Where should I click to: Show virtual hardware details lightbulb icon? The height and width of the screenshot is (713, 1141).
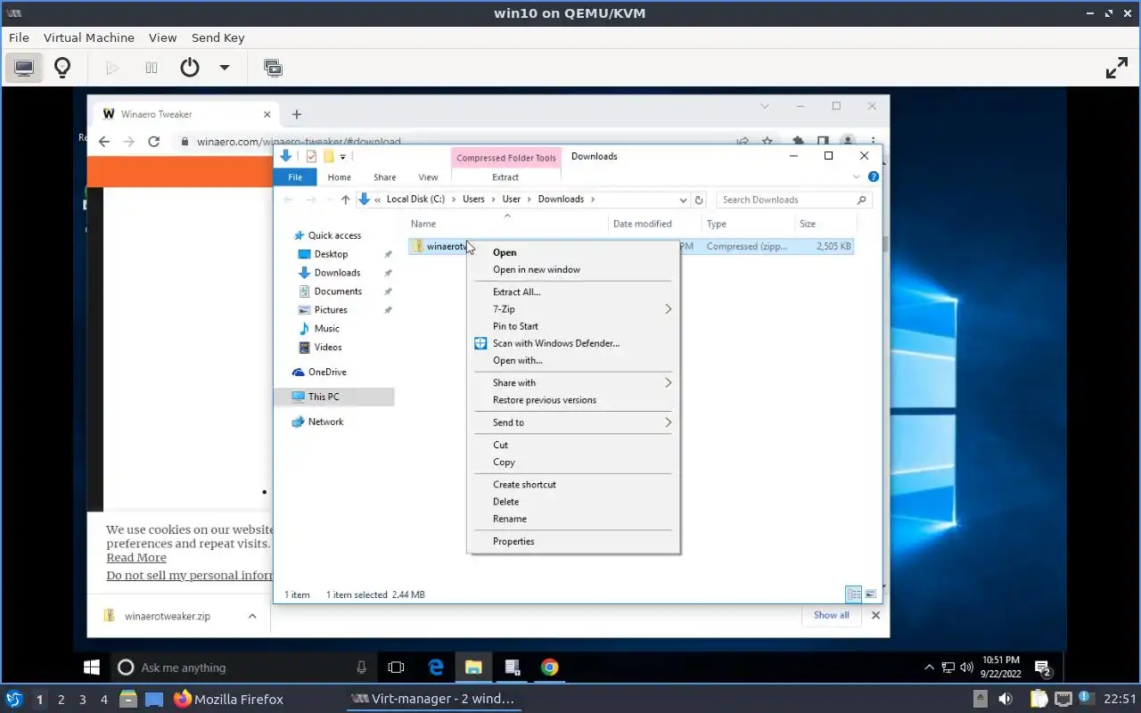pyautogui.click(x=62, y=68)
